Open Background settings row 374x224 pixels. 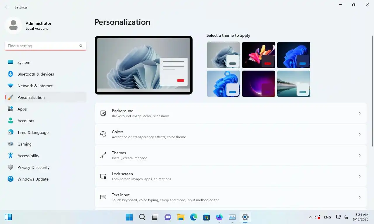pos(231,113)
